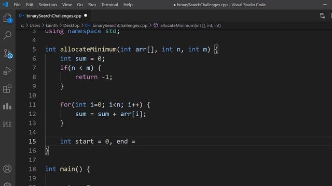
Task: Click line number 18 in gutter
Action: pyautogui.click(x=32, y=169)
